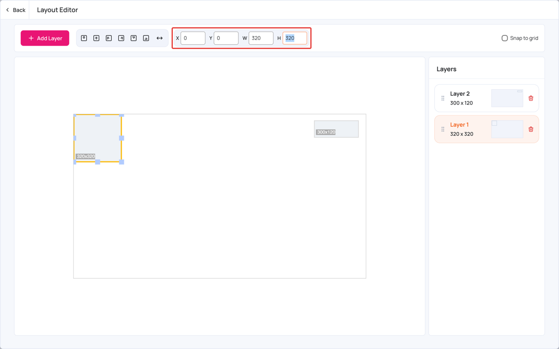Click the X position input field

[193, 38]
